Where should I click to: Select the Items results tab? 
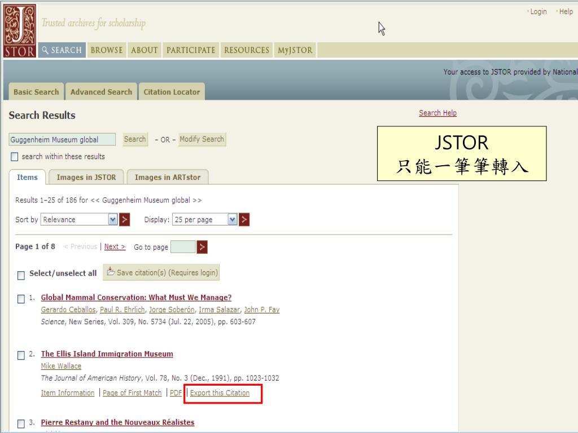27,177
